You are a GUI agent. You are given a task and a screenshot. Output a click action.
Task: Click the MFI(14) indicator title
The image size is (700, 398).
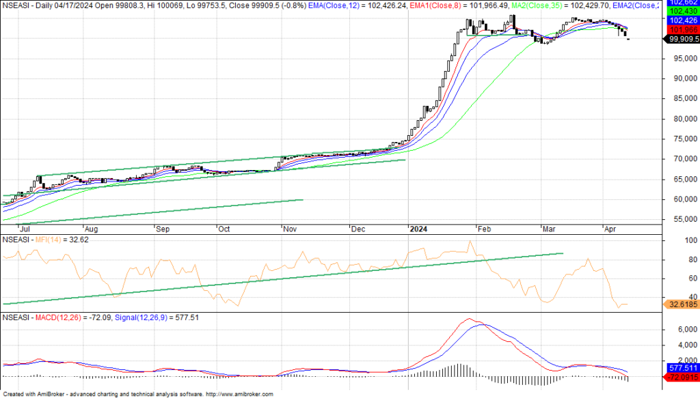(x=44, y=240)
